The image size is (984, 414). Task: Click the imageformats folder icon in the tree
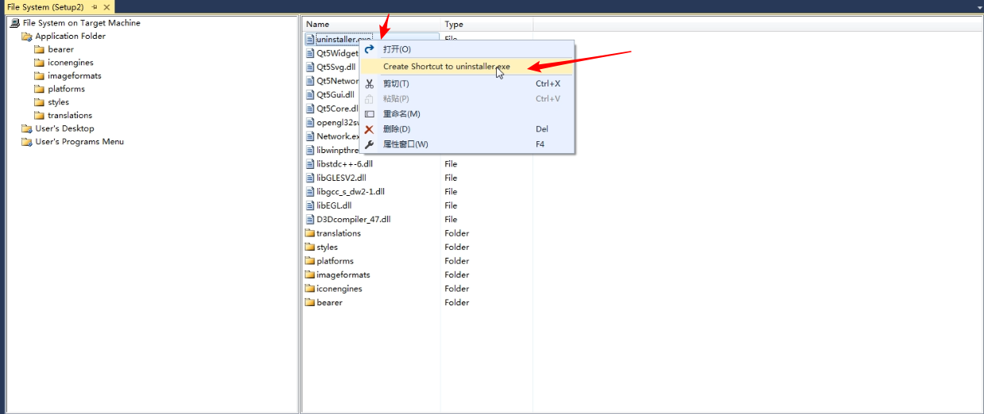[40, 76]
